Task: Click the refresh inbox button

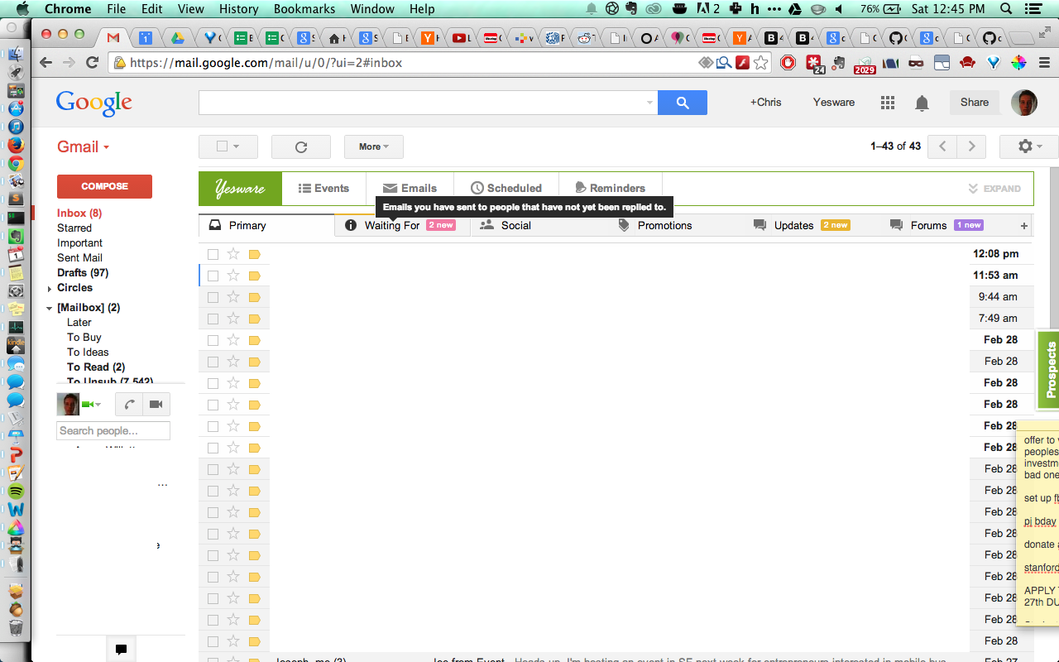Action: pos(301,146)
